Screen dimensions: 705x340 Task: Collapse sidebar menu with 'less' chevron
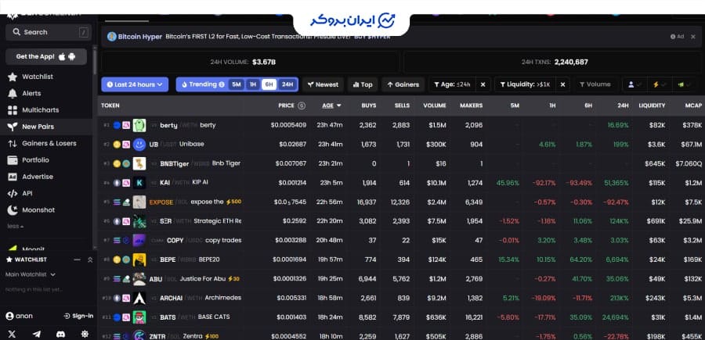coord(14,226)
